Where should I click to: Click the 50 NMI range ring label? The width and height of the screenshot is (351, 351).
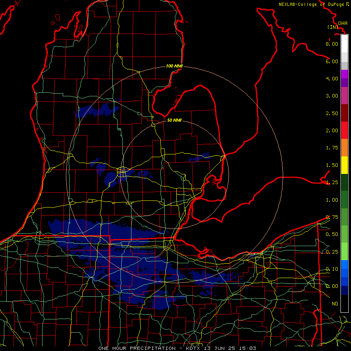point(174,120)
